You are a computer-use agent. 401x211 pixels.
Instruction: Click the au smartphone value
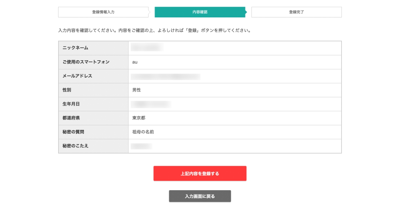135,62
